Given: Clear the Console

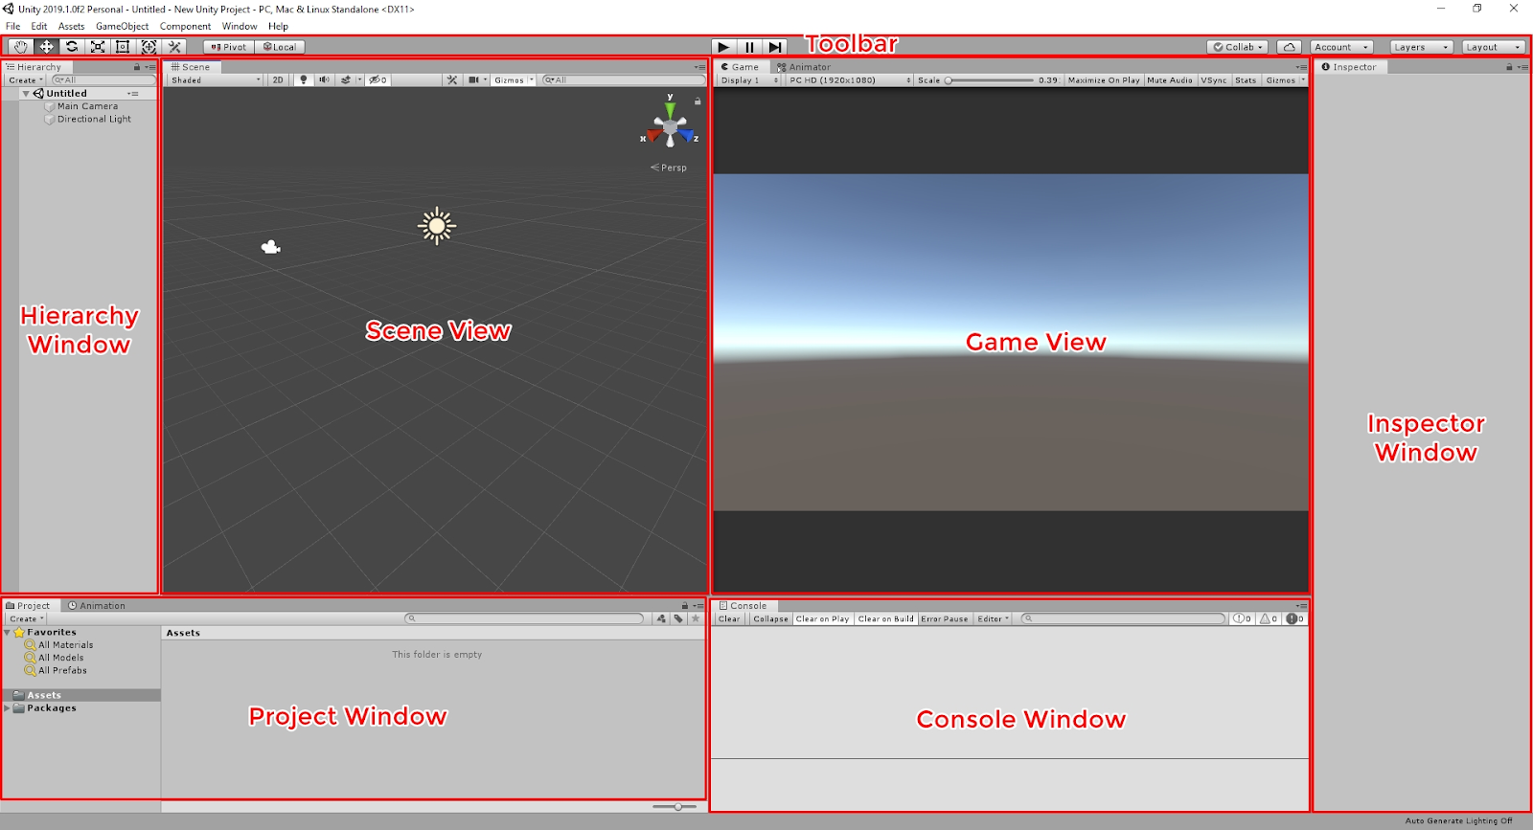Looking at the screenshot, I should pyautogui.click(x=729, y=619).
